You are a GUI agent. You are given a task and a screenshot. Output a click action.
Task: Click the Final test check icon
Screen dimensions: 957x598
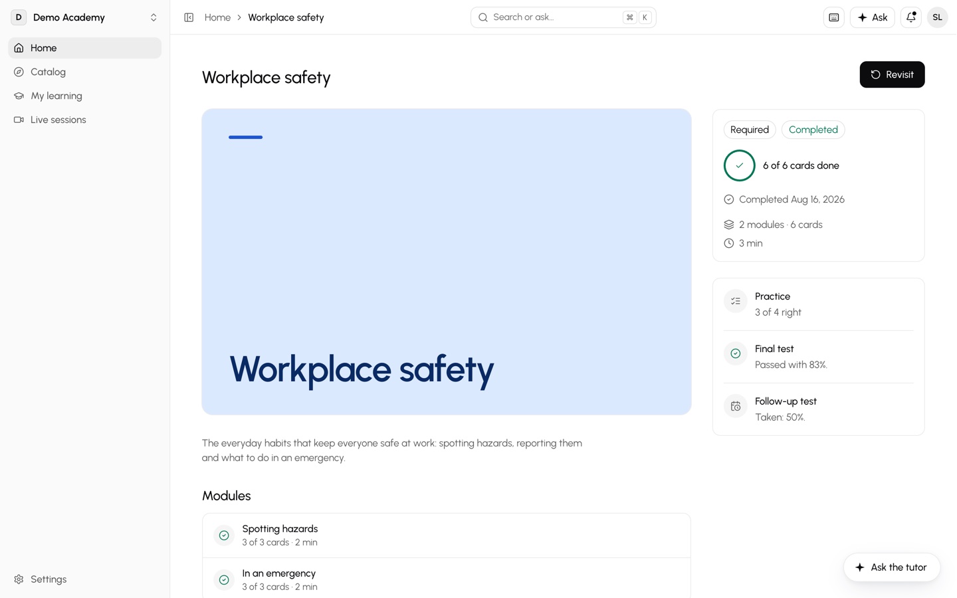736,354
